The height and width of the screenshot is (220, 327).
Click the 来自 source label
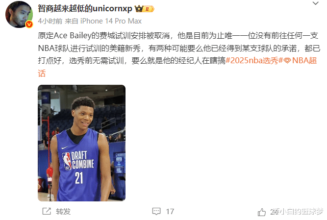point(72,21)
